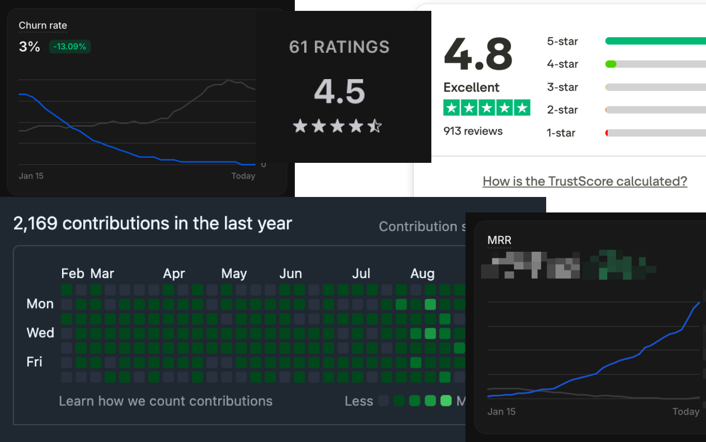Open the Contribution settings dropdown

tap(423, 226)
